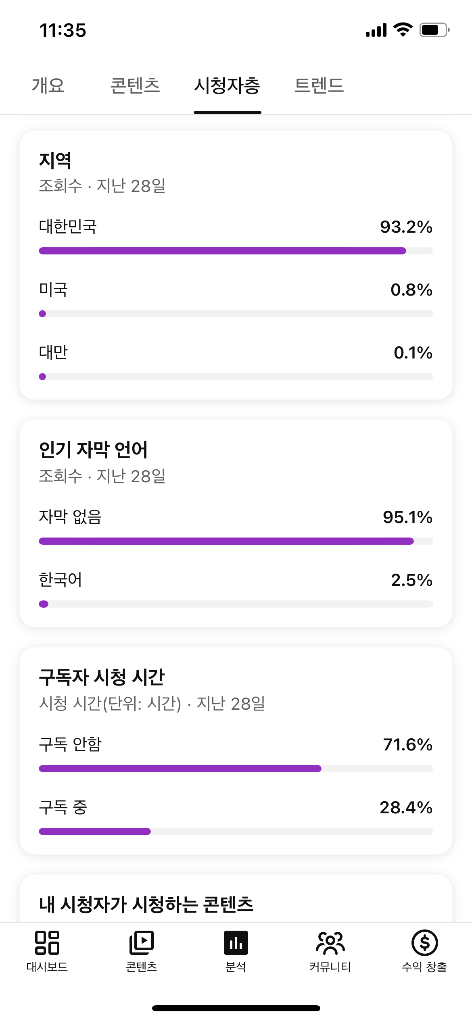
Task: Tap the cellular signal icon
Action: pyautogui.click(x=376, y=30)
